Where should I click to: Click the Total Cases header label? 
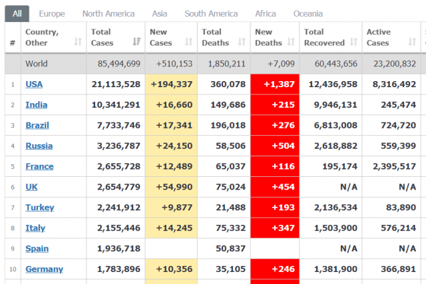pos(102,37)
